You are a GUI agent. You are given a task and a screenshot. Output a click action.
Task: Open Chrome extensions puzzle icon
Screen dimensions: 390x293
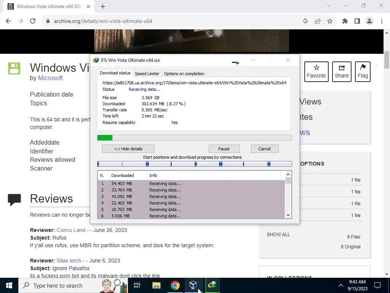coord(345,21)
